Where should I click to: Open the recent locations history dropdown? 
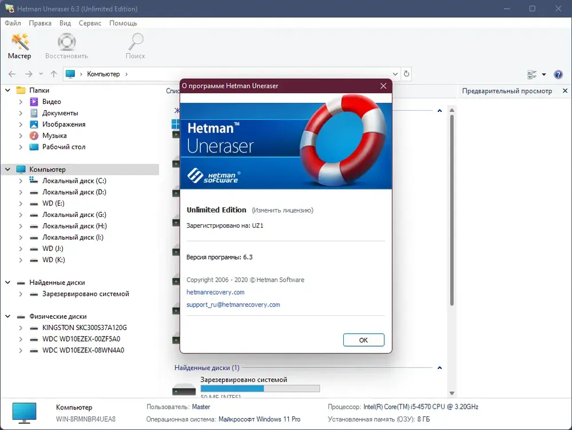coord(41,74)
